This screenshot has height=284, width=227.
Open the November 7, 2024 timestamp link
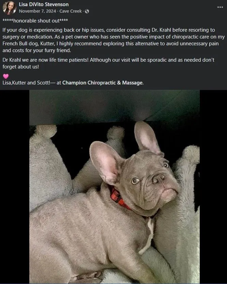click(x=37, y=11)
